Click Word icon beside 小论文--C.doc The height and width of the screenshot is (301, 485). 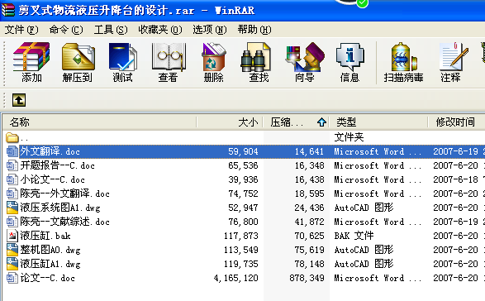[x=12, y=179]
